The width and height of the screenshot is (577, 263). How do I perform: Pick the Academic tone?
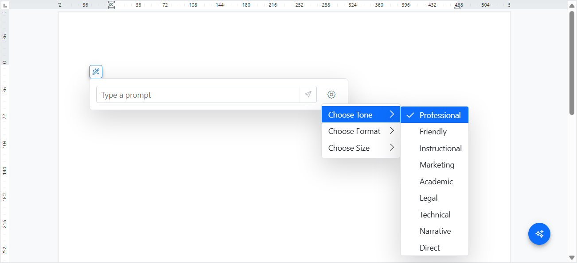(x=434, y=181)
